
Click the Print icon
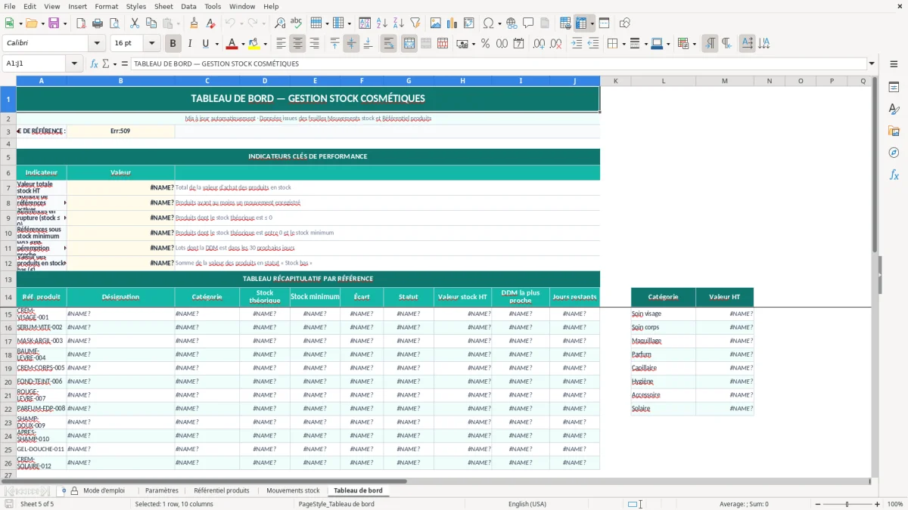point(97,23)
